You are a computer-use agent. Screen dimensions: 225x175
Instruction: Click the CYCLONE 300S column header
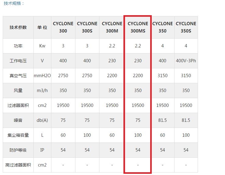click(87, 27)
